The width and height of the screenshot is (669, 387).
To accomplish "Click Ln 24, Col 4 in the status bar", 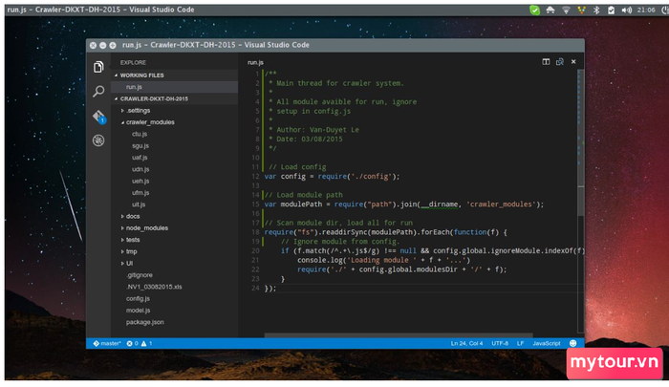I will pos(466,343).
